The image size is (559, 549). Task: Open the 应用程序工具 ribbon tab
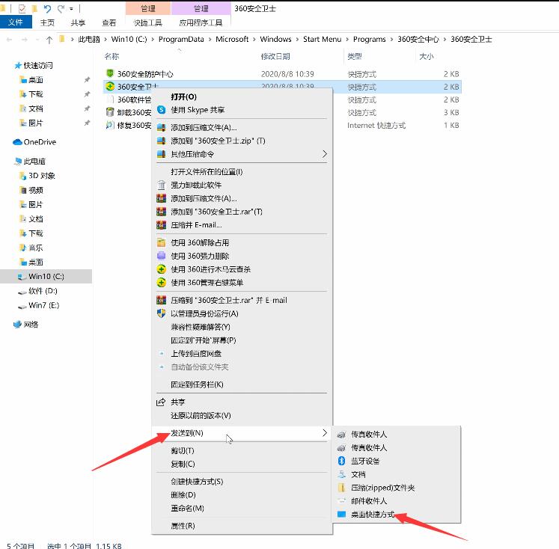201,22
